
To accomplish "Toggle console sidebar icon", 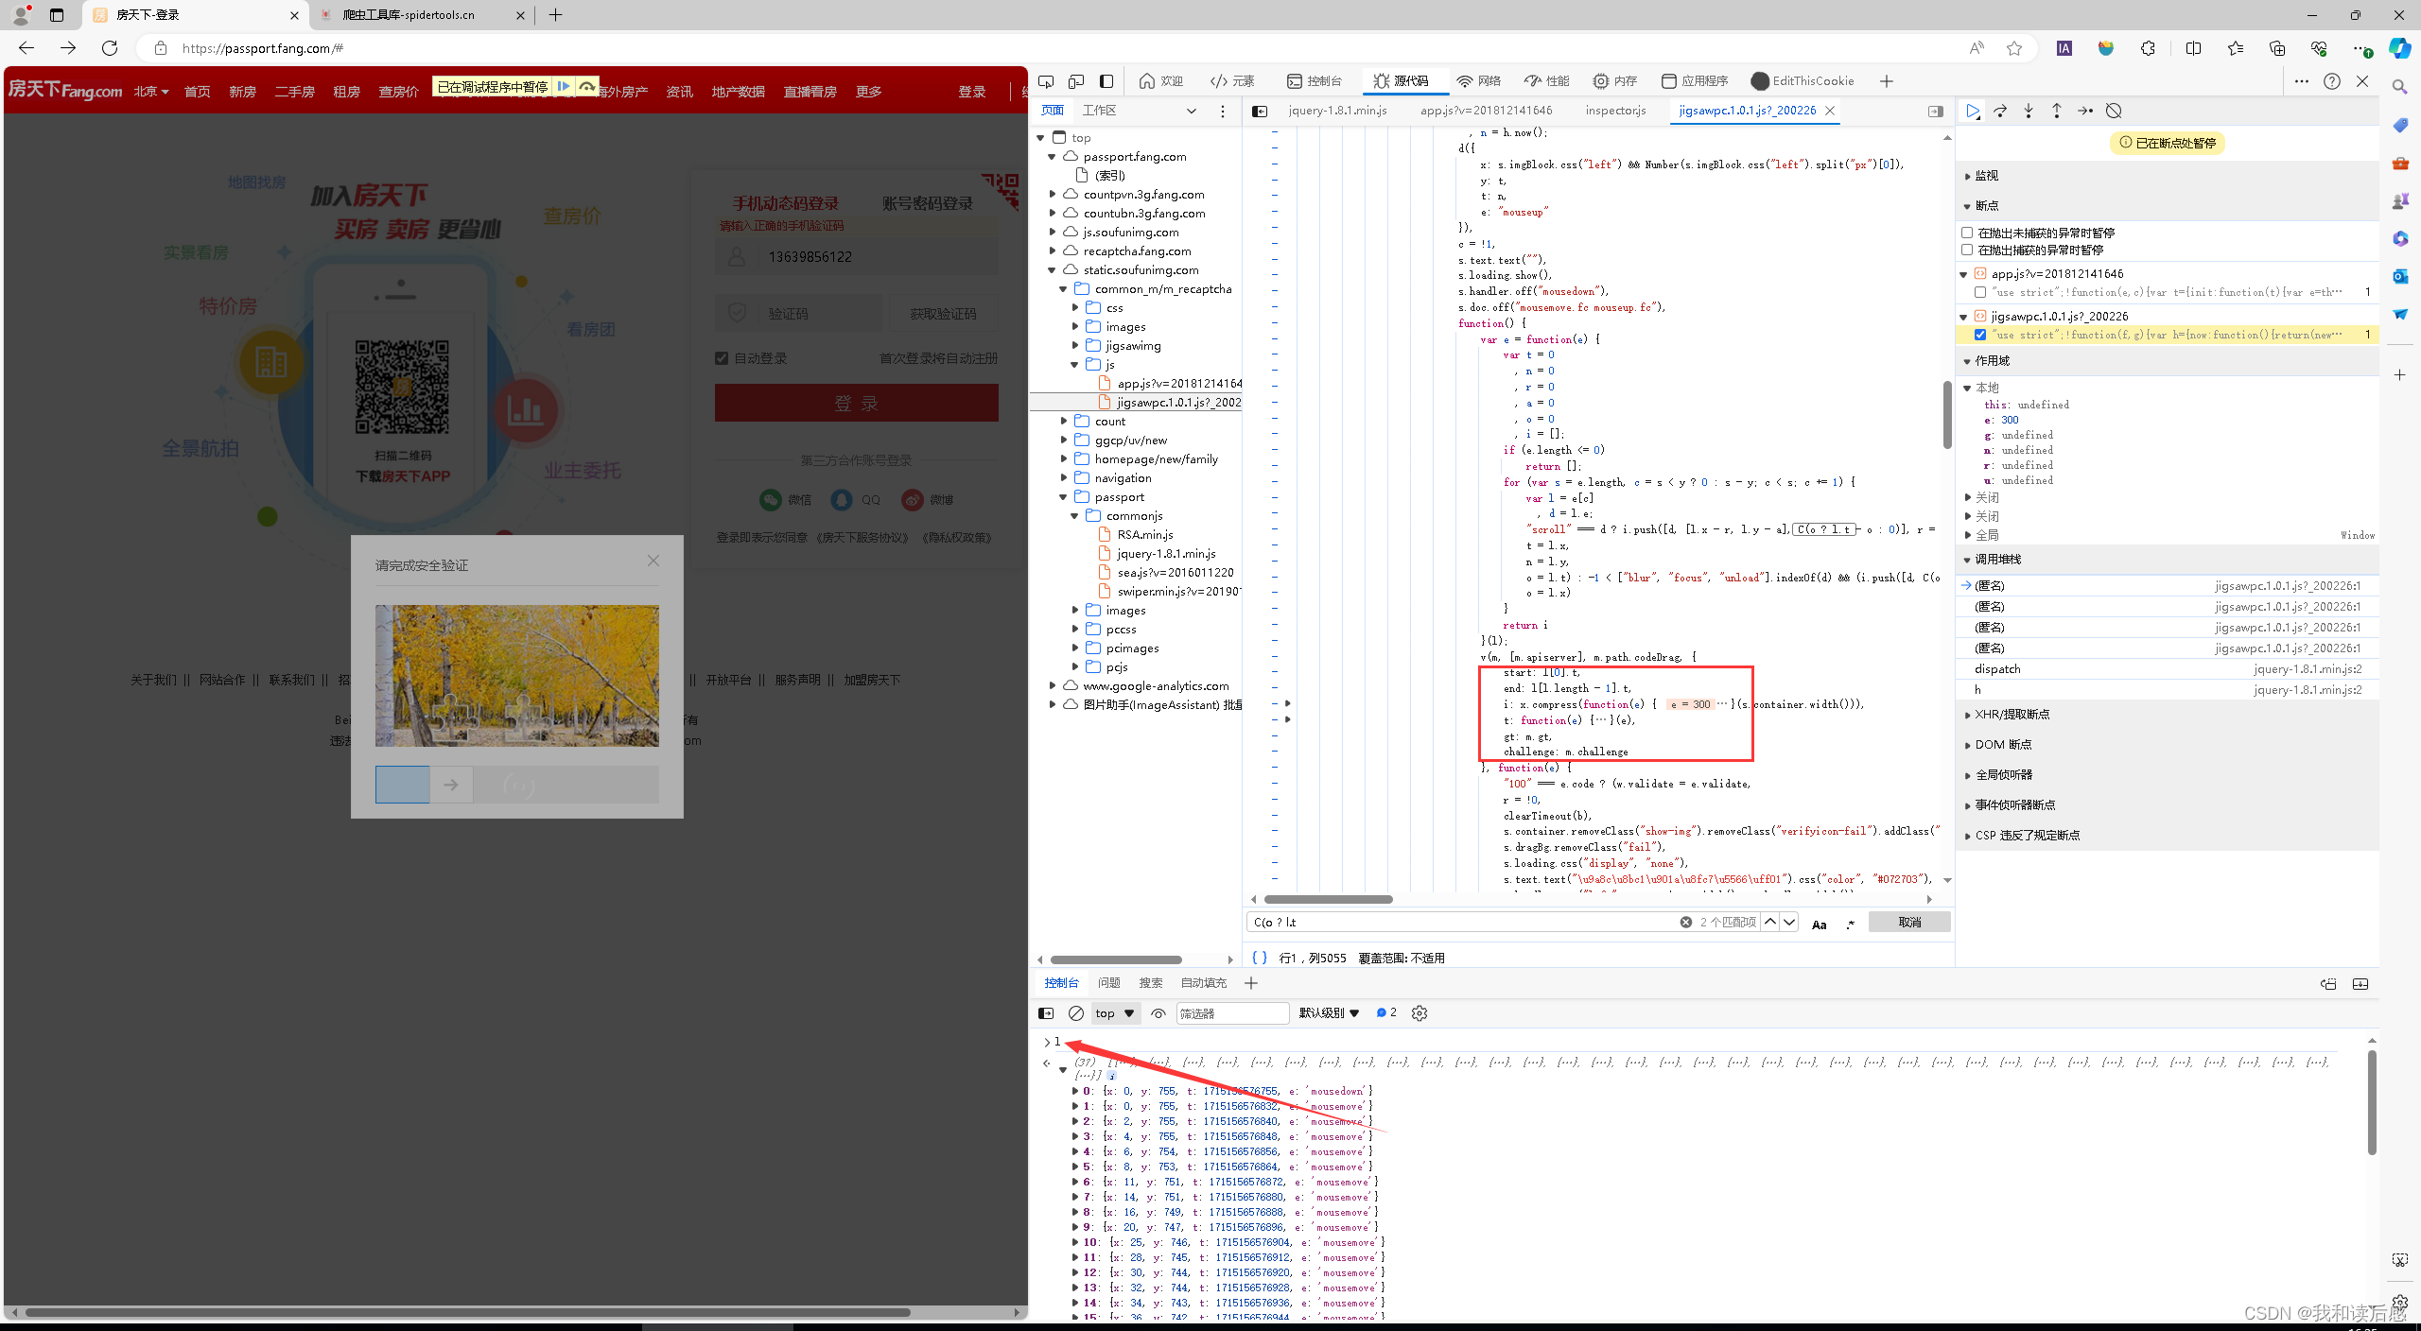I will [x=1046, y=1013].
